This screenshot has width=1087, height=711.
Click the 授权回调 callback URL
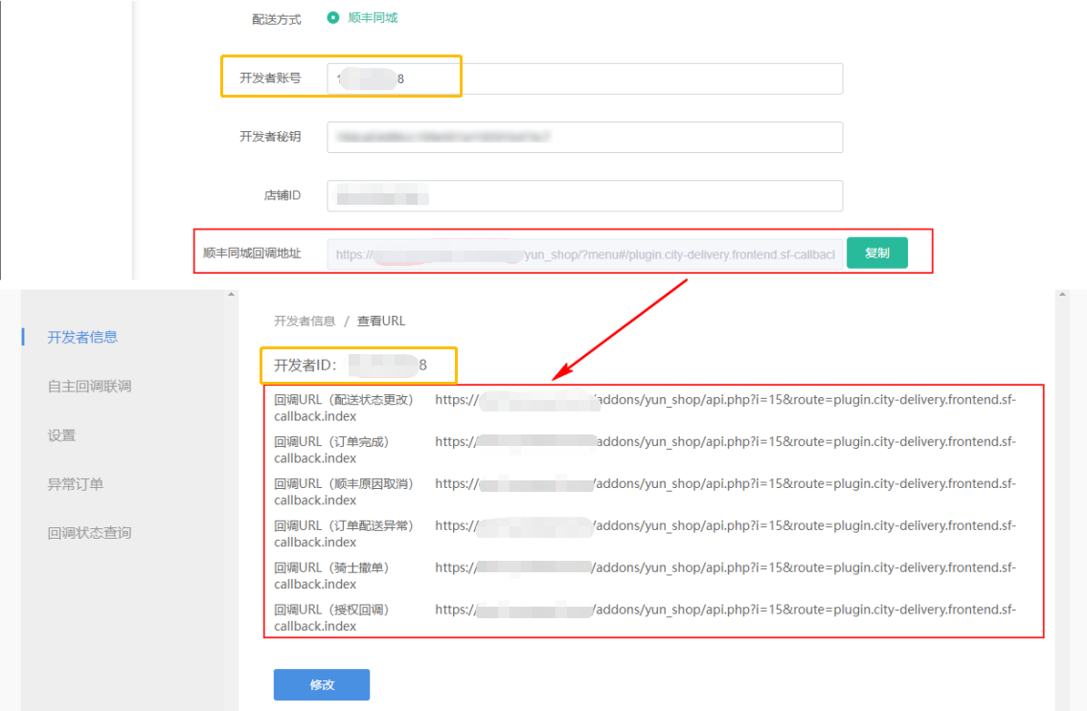coord(725,610)
